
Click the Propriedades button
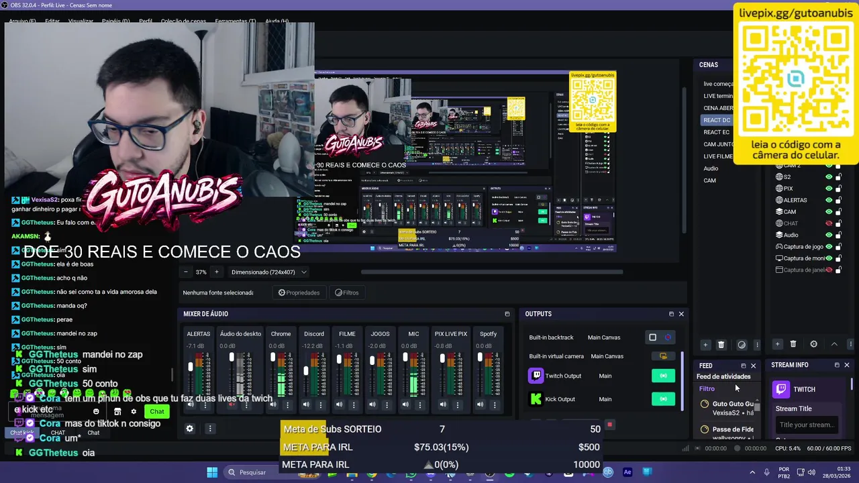point(299,292)
